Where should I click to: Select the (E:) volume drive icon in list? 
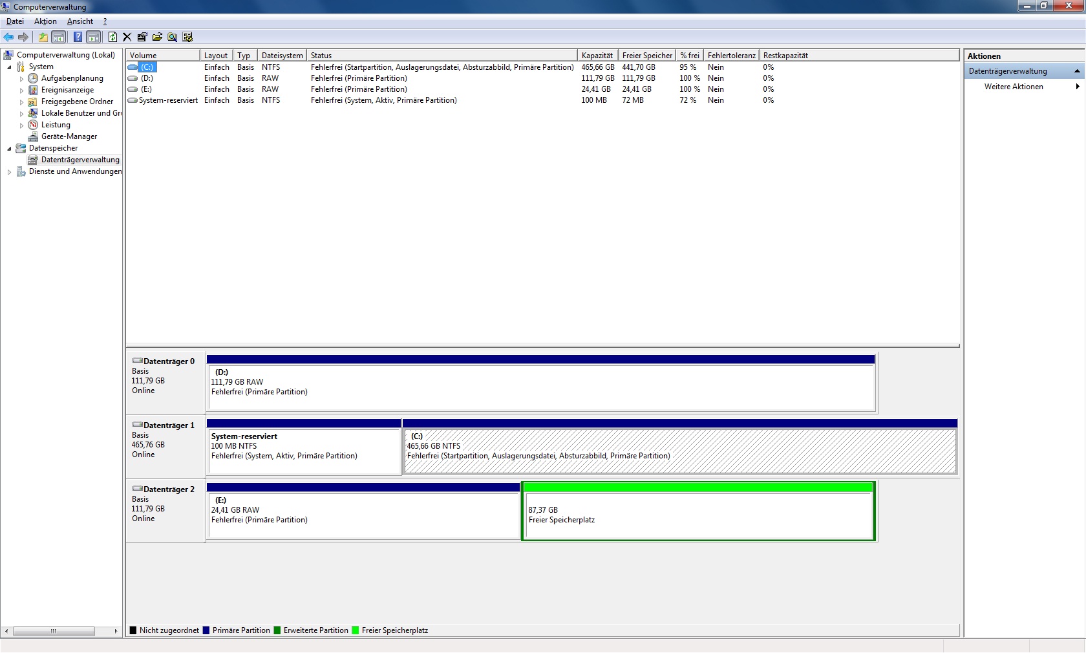click(133, 89)
